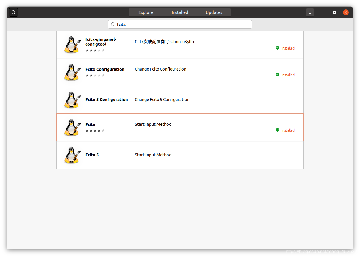Click 'Change Fcitx 5 Configuration' description
This screenshot has height=257, width=360.
pyautogui.click(x=162, y=100)
